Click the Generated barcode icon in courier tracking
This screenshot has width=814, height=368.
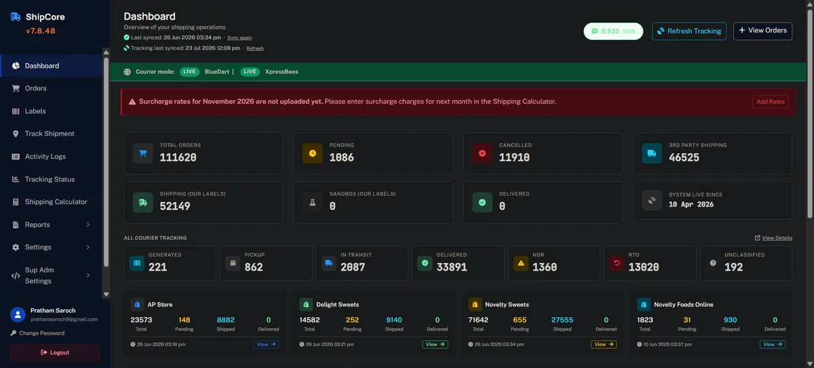(137, 263)
